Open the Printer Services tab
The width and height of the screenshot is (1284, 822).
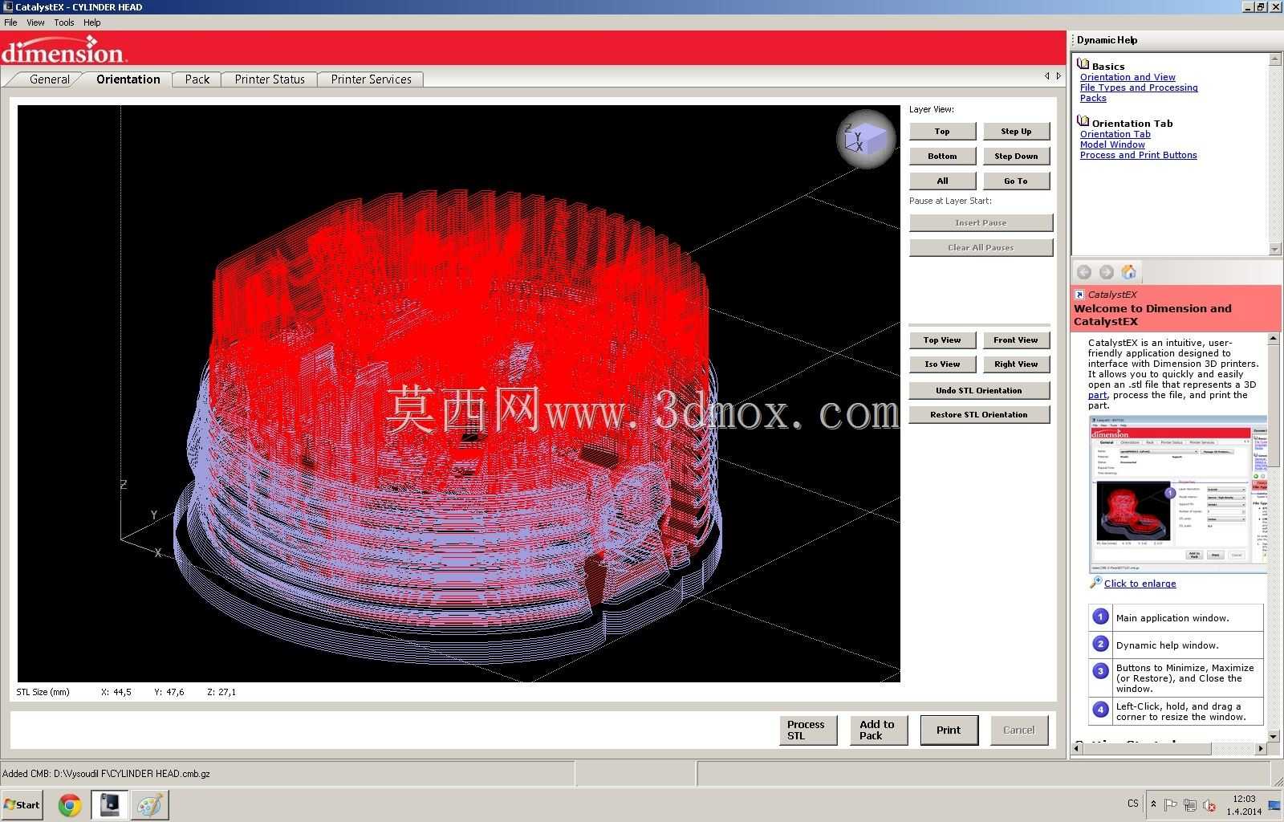tap(371, 79)
